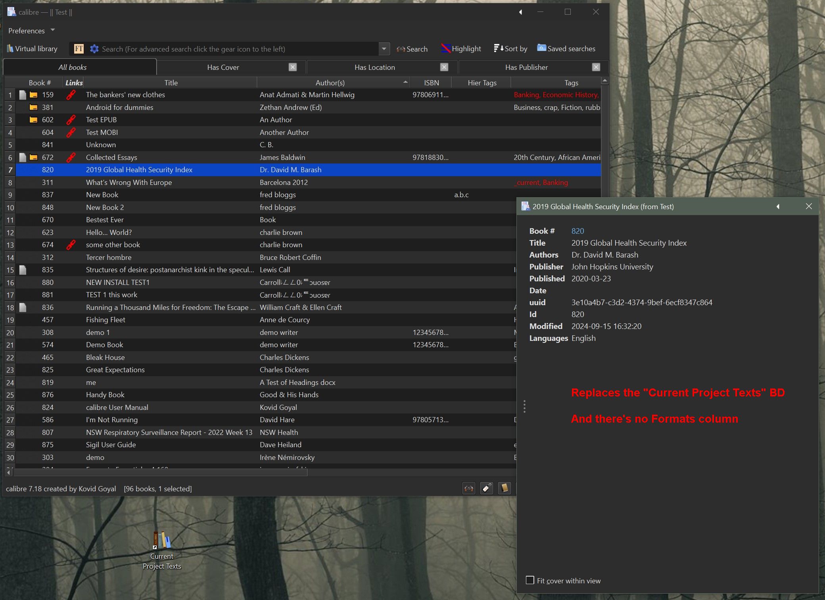Close the Has Publisher tab

coord(596,67)
